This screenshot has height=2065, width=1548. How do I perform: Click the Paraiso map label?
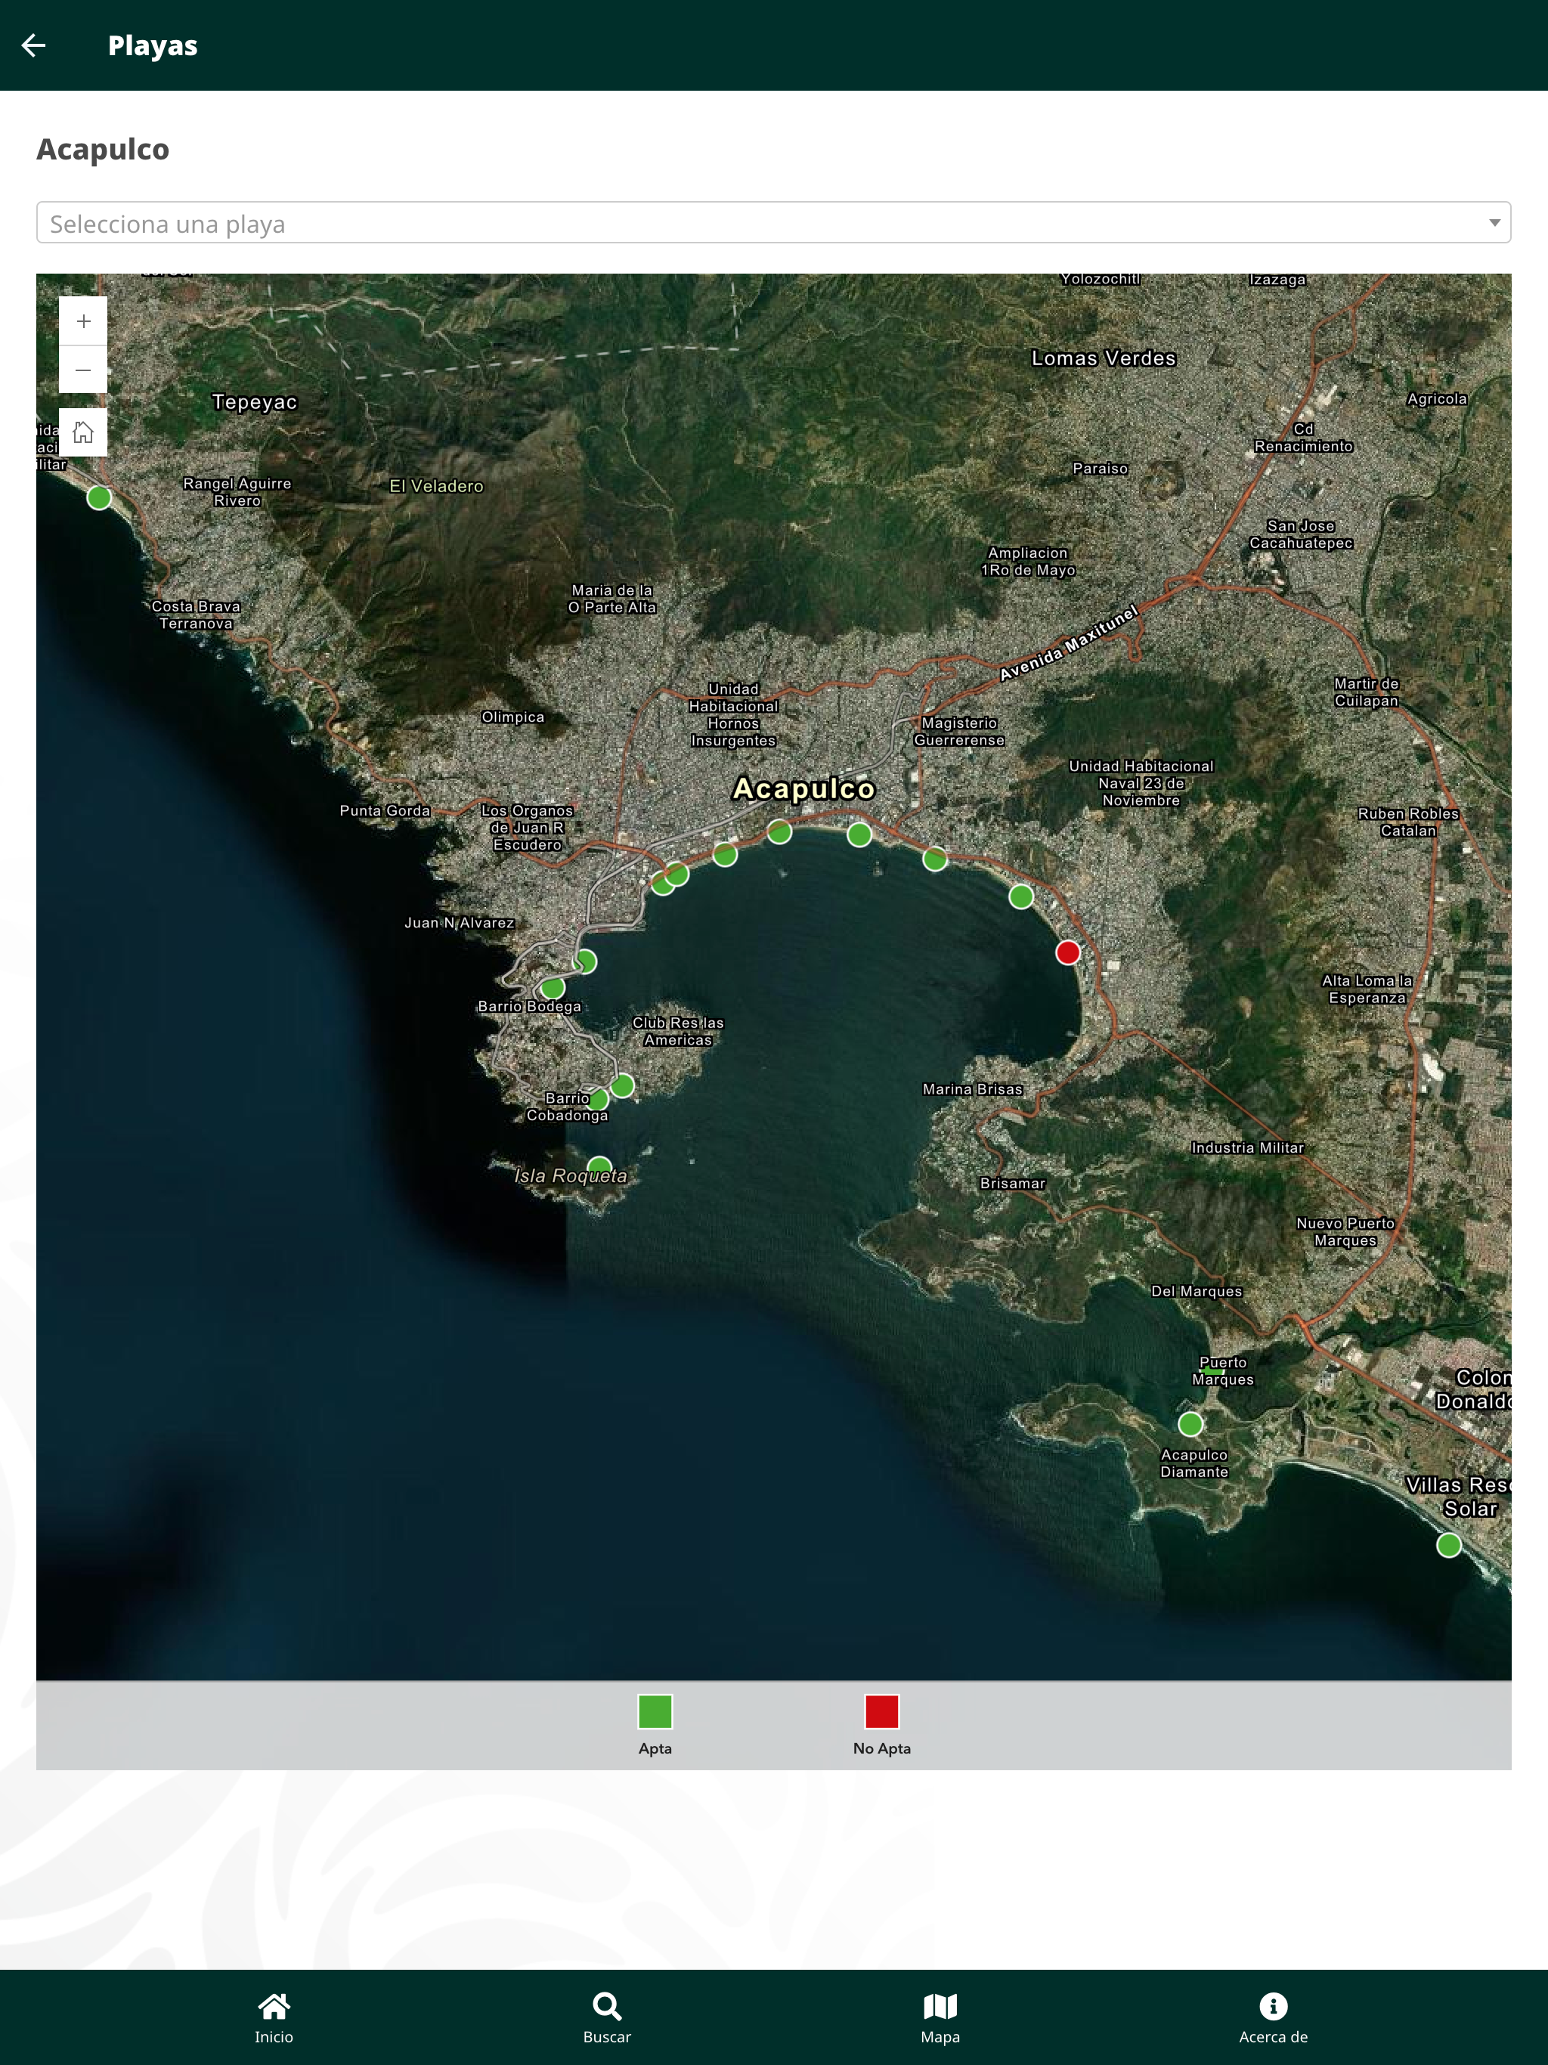[1101, 469]
